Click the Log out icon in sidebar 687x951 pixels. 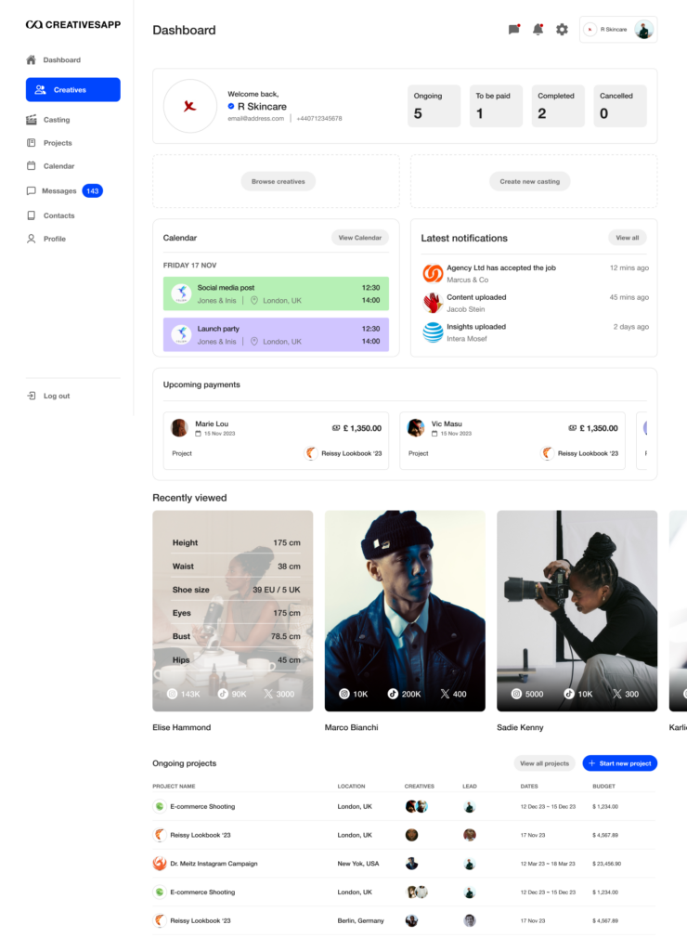coord(32,396)
